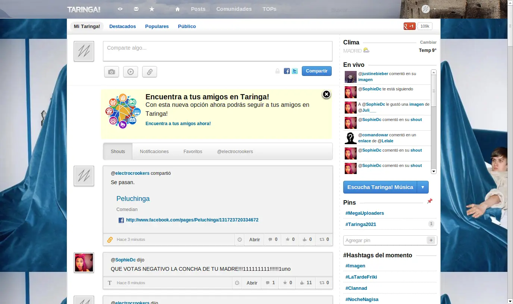This screenshot has width=513, height=304.
Task: Open #LaTardeFriki hashtag
Action: coord(361,277)
